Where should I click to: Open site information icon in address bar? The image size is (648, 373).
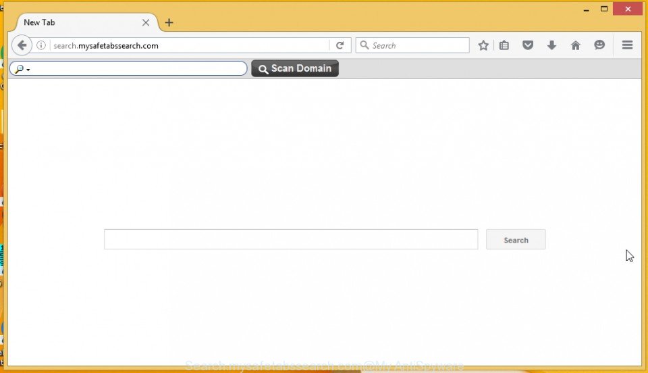41,45
